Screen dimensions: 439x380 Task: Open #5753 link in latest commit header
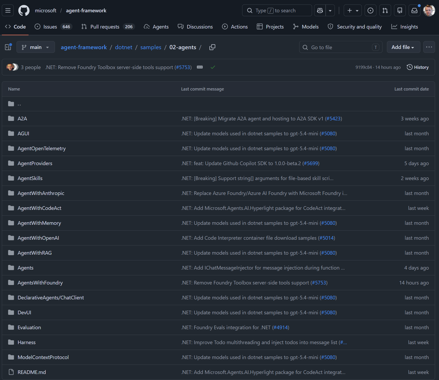point(183,67)
